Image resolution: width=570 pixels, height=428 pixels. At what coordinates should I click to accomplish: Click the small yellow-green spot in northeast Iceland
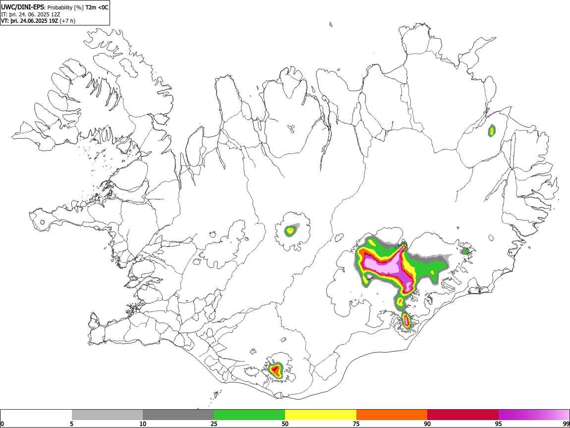point(492,130)
